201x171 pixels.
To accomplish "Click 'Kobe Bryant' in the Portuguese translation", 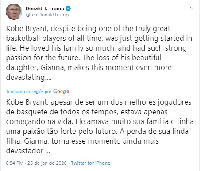I will click(x=27, y=102).
